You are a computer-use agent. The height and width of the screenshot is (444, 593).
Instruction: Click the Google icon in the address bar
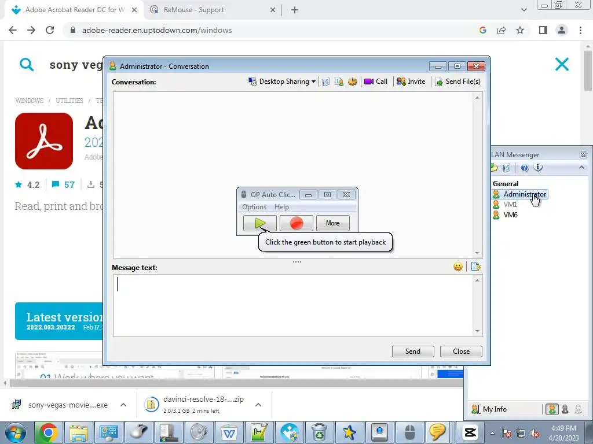coord(482,30)
